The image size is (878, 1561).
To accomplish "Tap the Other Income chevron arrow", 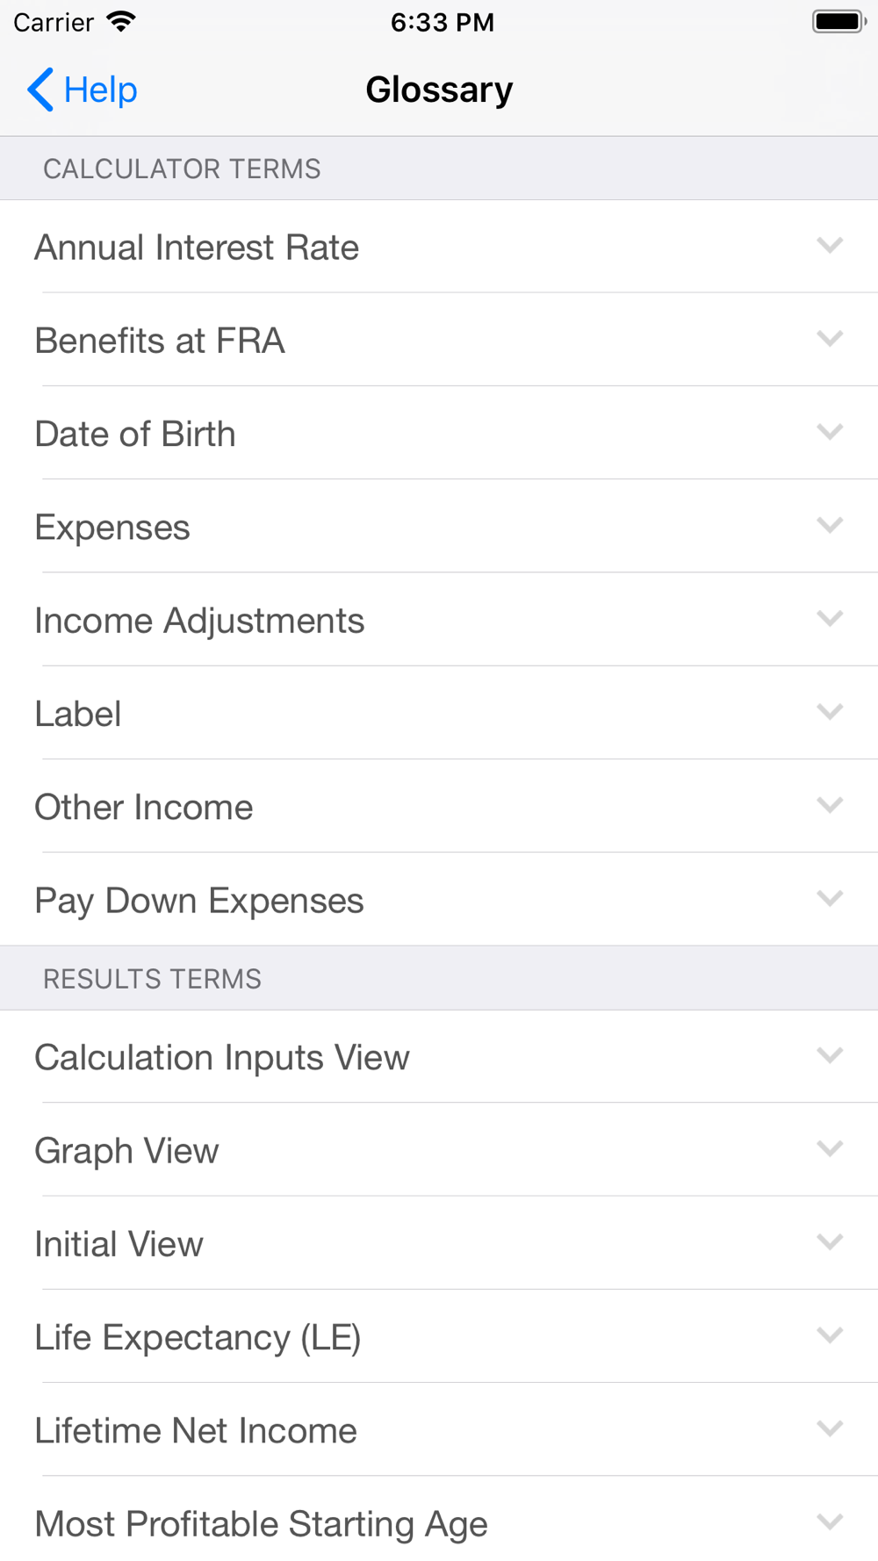I will (x=830, y=806).
